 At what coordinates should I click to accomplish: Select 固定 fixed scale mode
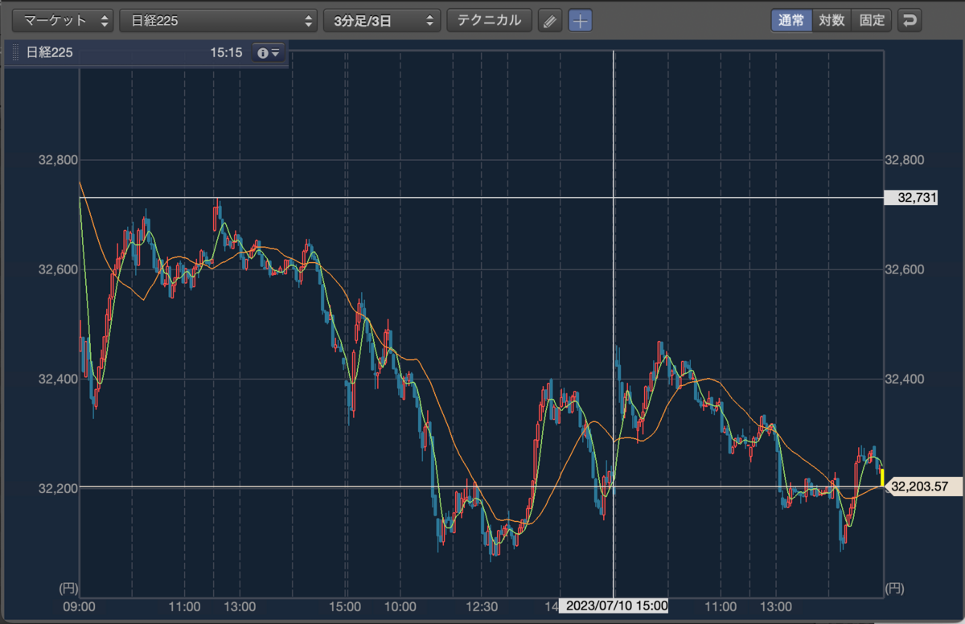click(872, 21)
